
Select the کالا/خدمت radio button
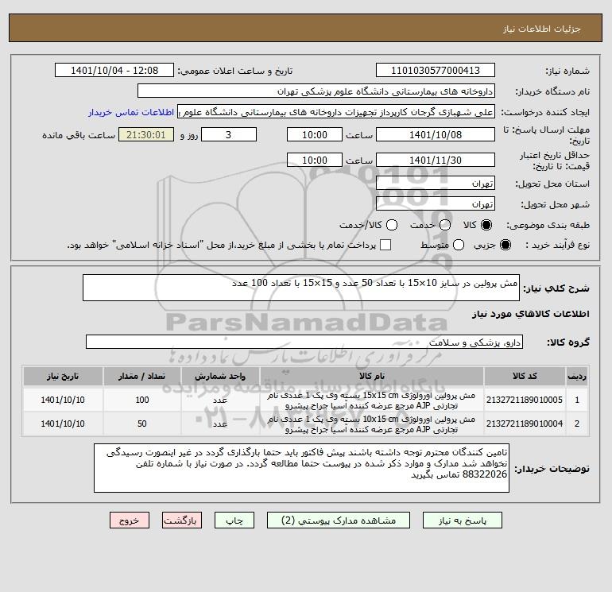(392, 225)
